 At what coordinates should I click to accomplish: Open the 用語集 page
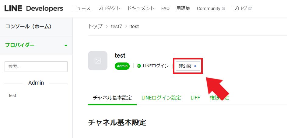[x=183, y=8]
